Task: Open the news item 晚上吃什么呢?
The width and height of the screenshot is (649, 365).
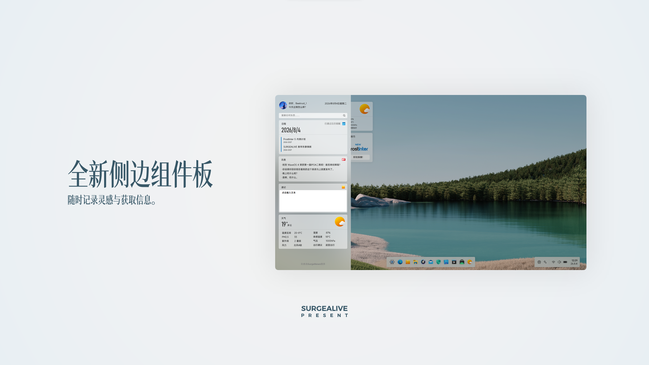Action: pos(290,173)
